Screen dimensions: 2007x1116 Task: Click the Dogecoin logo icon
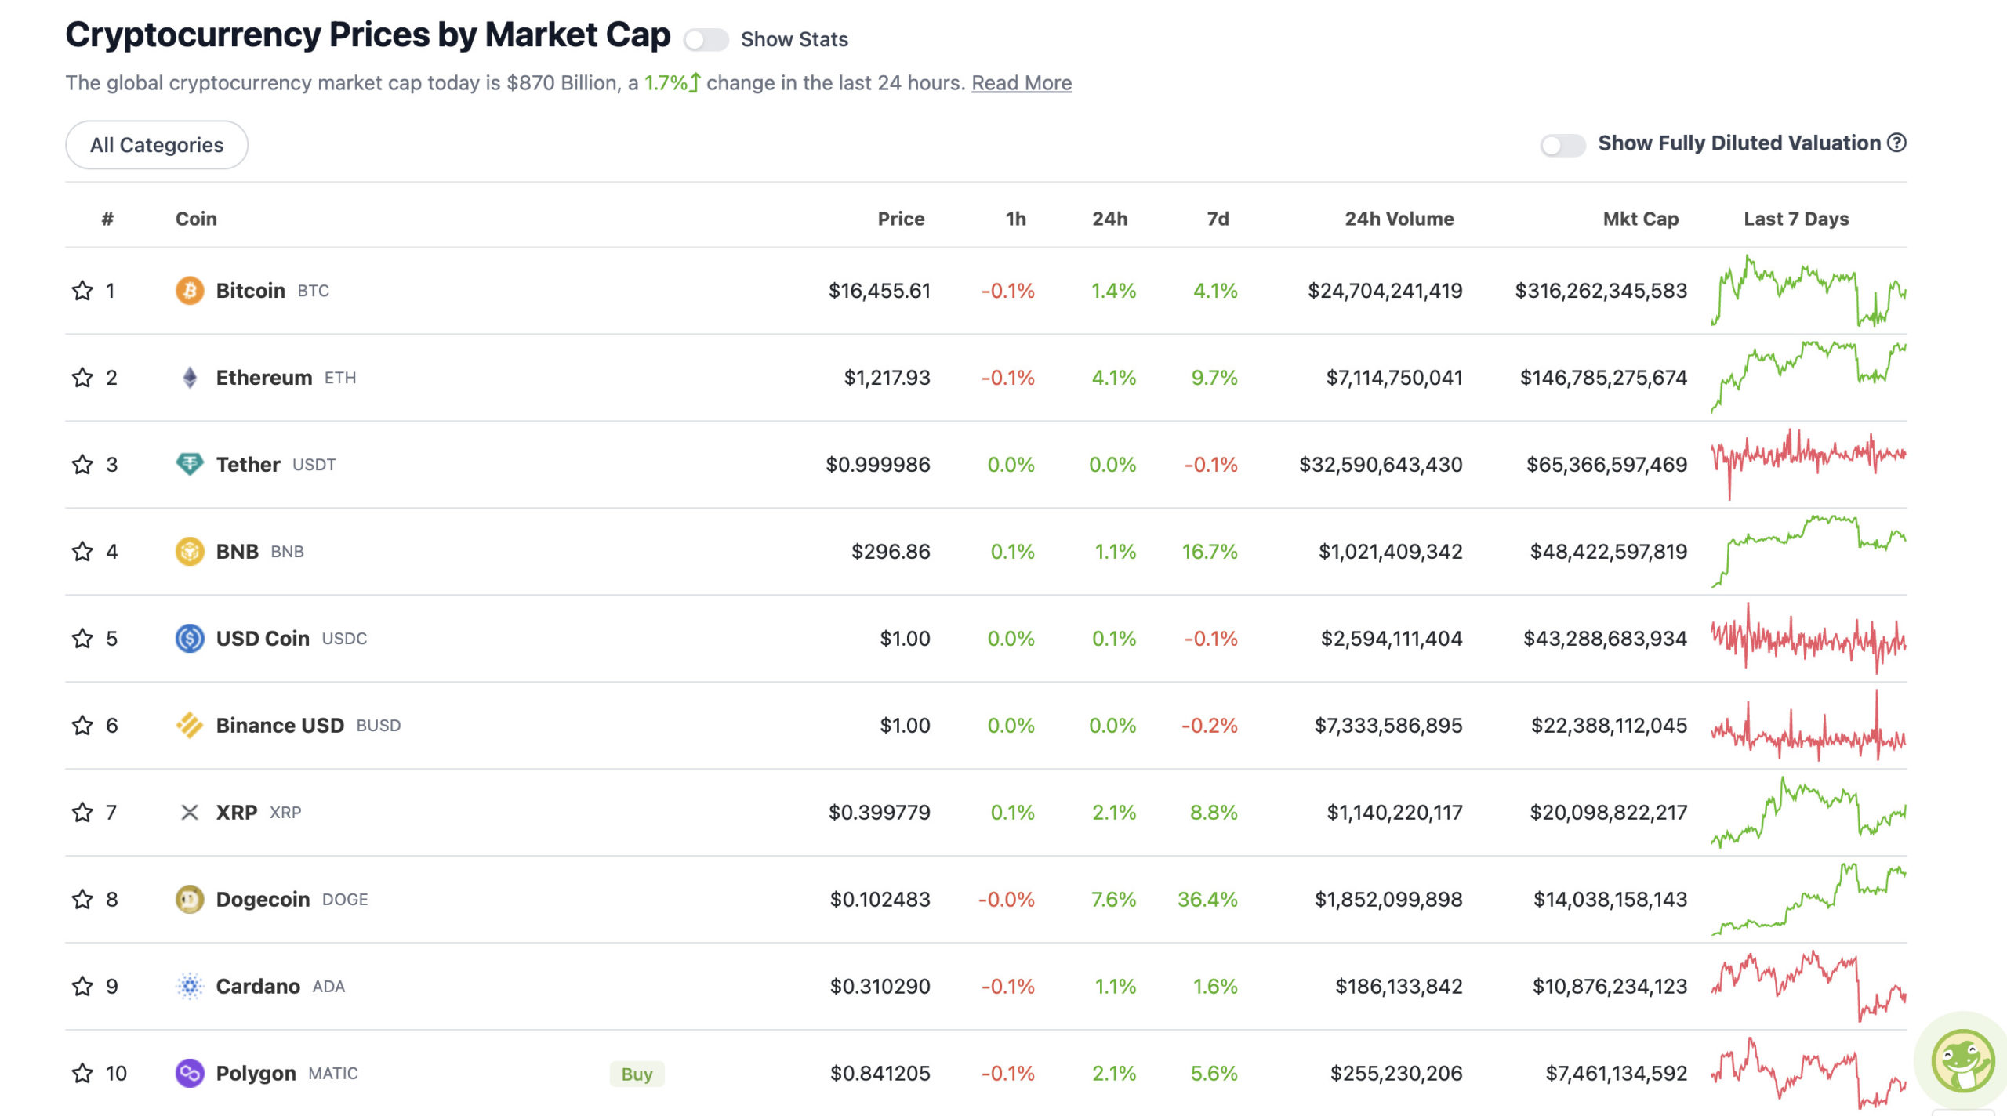coord(190,900)
